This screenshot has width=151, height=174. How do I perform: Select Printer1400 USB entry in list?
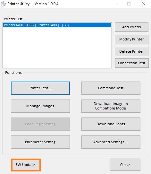point(57,25)
